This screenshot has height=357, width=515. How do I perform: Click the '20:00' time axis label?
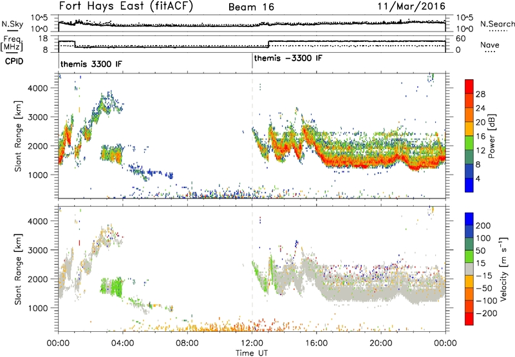381,343
